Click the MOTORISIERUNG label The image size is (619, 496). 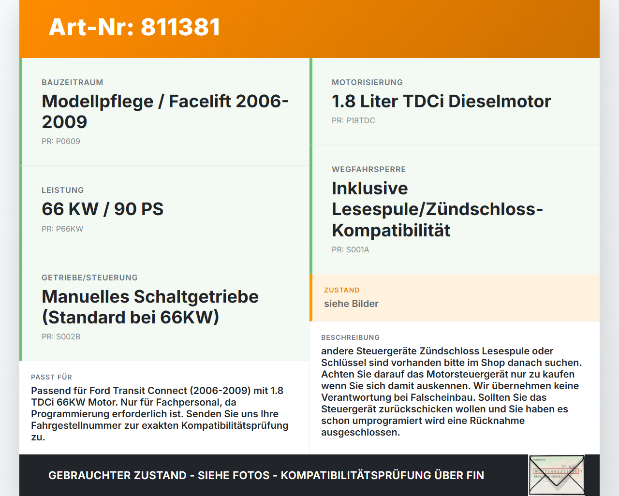tap(368, 82)
